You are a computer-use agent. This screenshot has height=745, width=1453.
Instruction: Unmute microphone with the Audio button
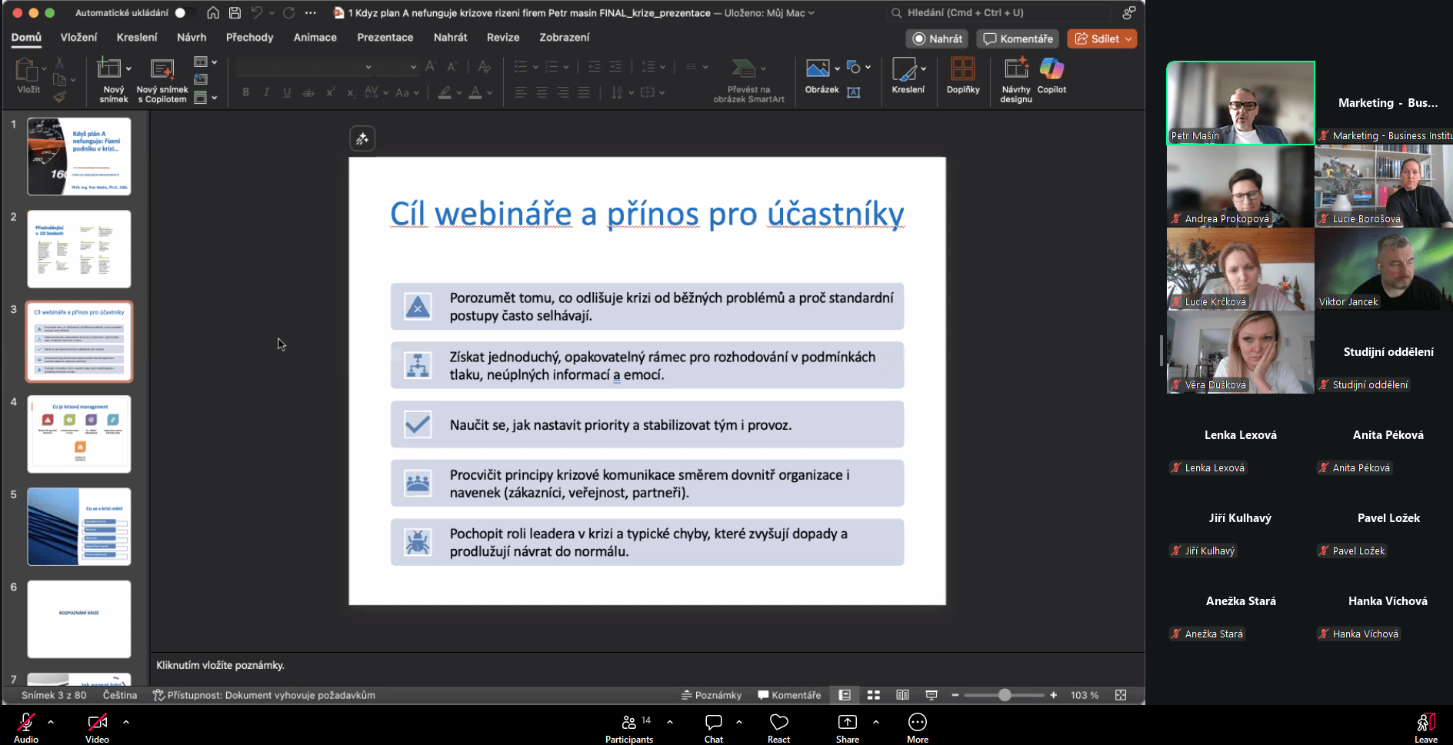(x=26, y=723)
